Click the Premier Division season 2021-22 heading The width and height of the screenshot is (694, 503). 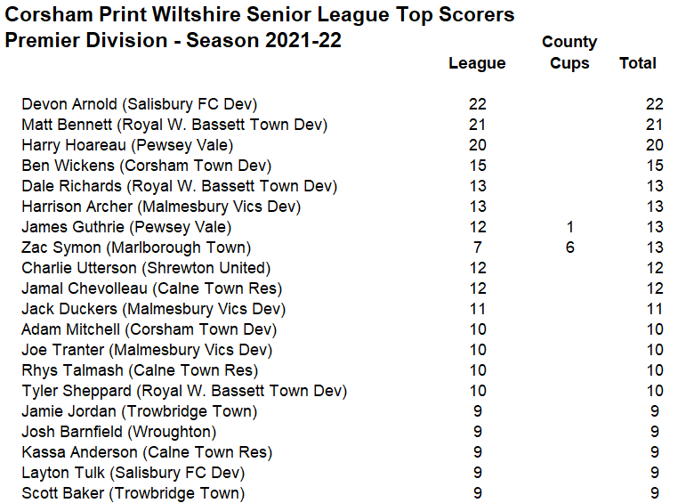173,40
